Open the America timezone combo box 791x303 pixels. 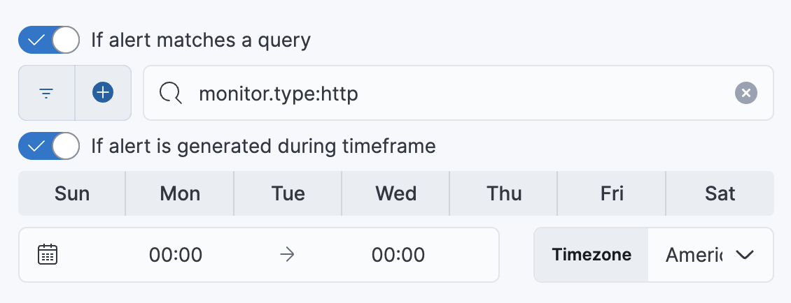[693, 255]
